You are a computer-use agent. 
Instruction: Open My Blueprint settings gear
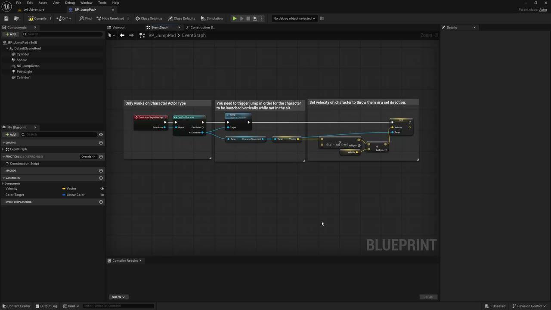pyautogui.click(x=101, y=134)
